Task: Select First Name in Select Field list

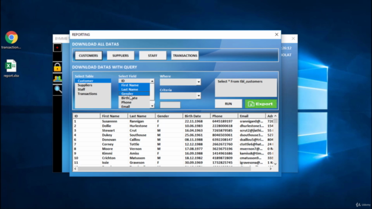Action: coord(134,85)
